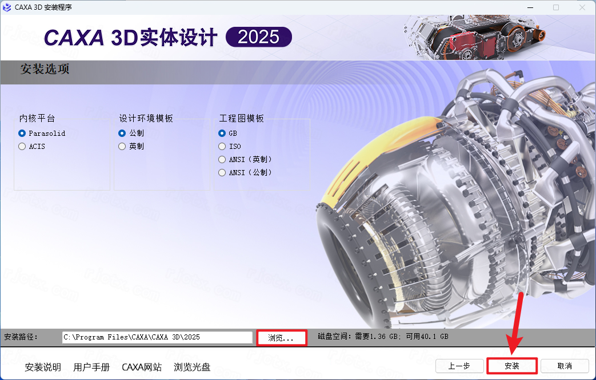Cancel setup with the 取消 button
Viewport: 596px width, 380px height.
565,366
